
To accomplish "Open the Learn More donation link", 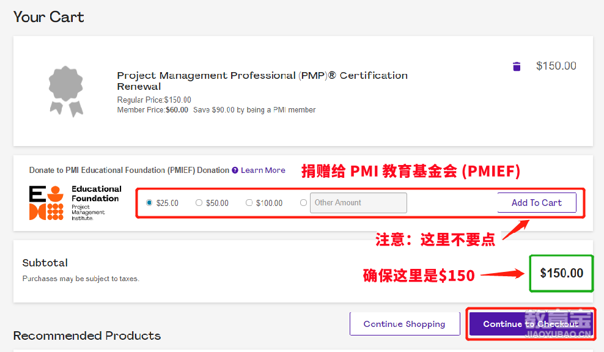I will pyautogui.click(x=263, y=170).
